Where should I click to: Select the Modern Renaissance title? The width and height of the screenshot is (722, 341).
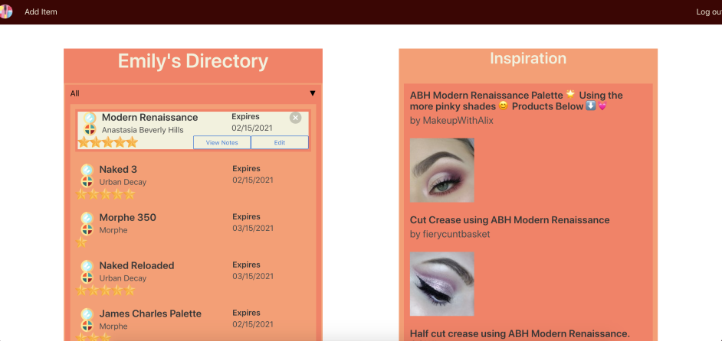149,117
